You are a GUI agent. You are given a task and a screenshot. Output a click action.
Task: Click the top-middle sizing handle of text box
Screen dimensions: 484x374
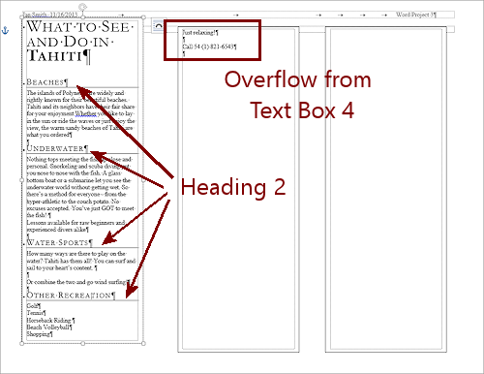83,17
